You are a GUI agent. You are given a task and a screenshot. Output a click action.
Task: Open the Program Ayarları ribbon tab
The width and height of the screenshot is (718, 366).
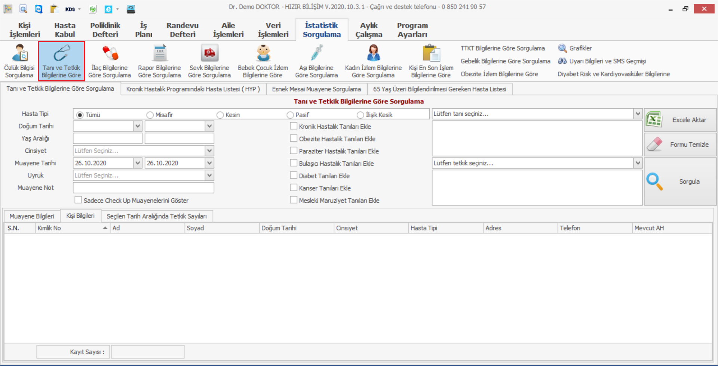pos(412,30)
